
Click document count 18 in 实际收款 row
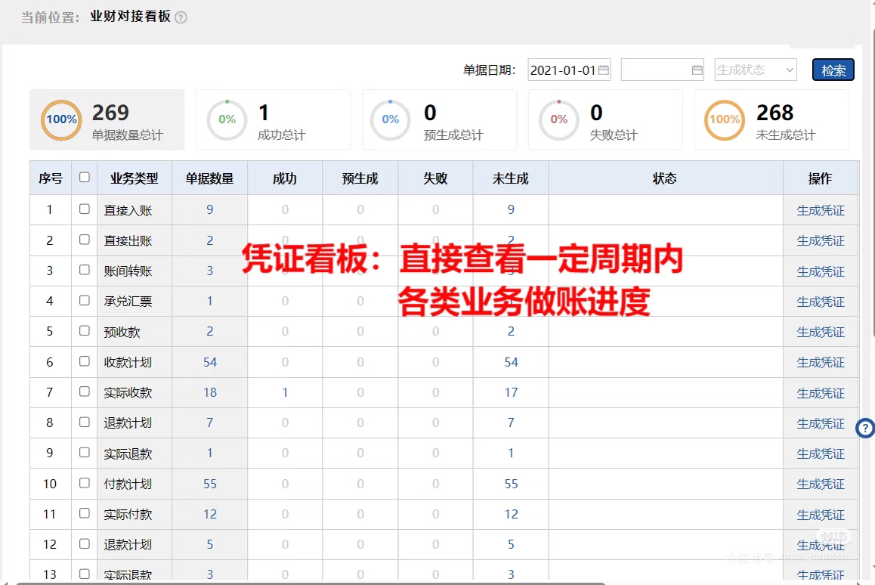[x=210, y=392]
